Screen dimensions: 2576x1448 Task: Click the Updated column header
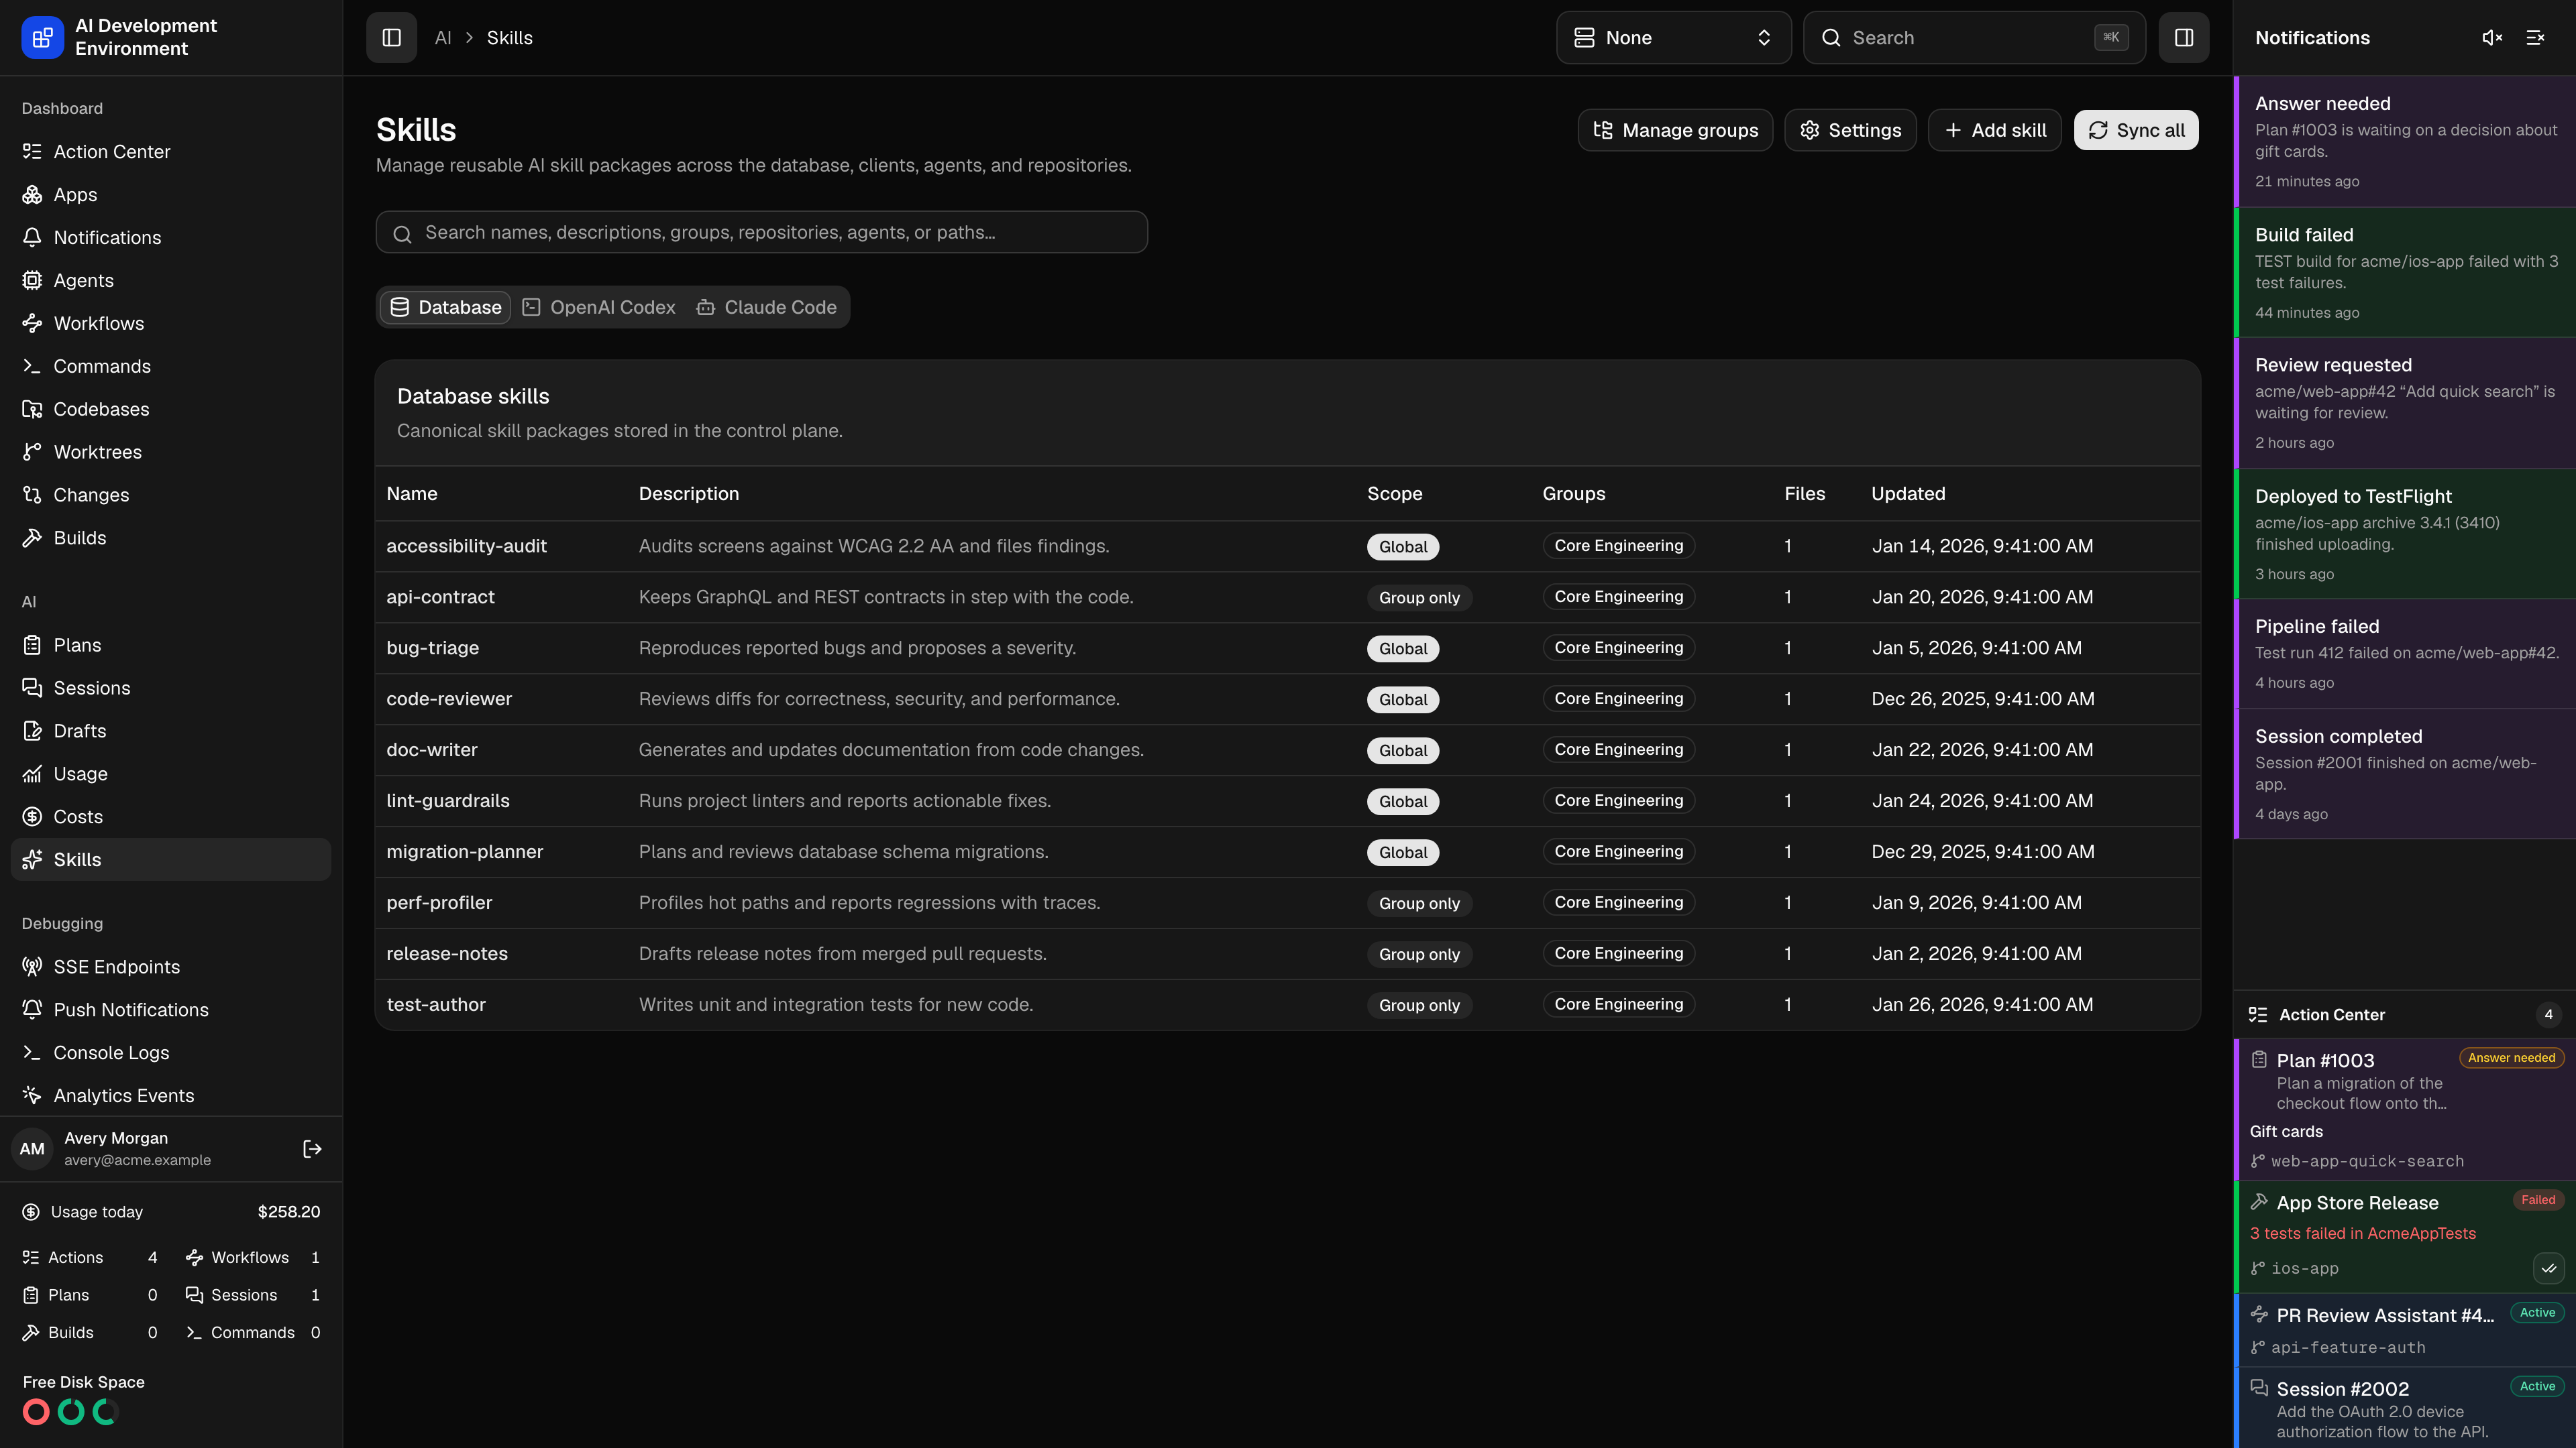click(1908, 493)
